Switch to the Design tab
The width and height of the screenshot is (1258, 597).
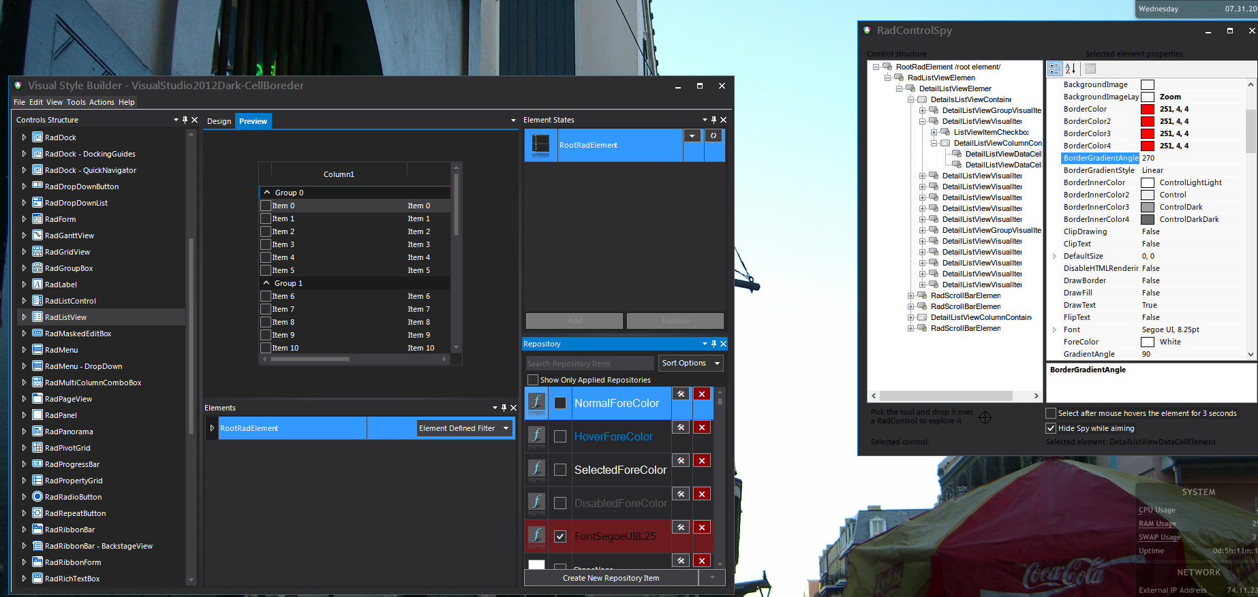pos(219,121)
